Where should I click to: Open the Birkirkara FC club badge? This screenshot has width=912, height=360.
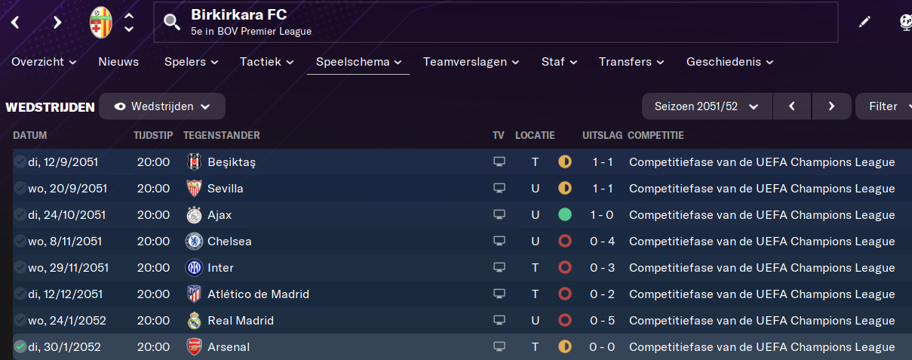pyautogui.click(x=100, y=22)
